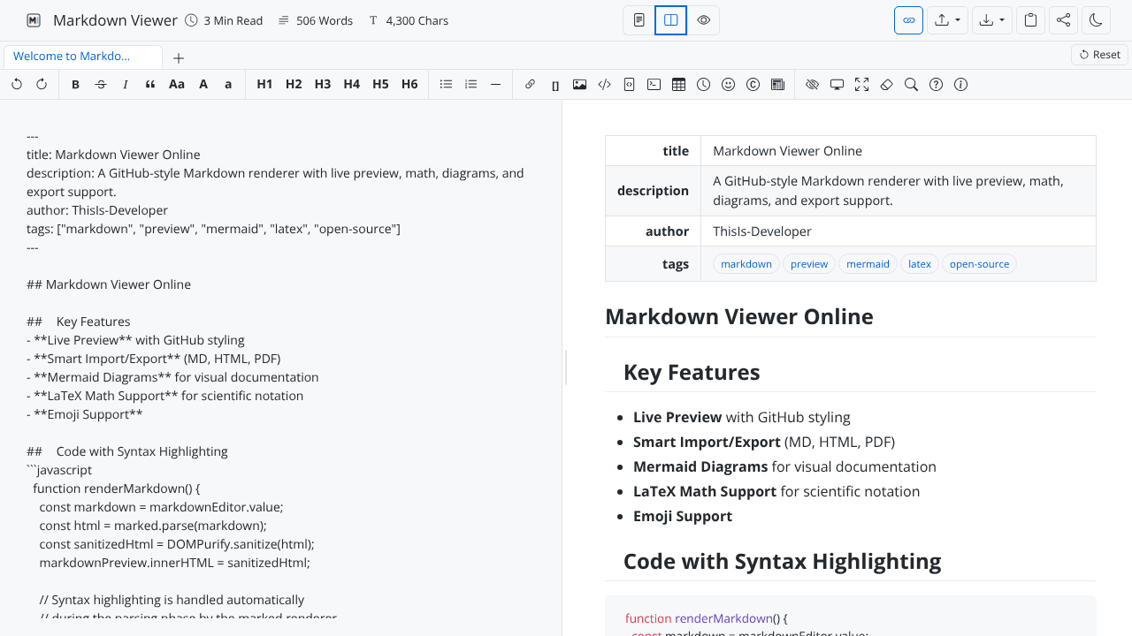
Task: Apply bold formatting with the B button
Action: pos(75,85)
